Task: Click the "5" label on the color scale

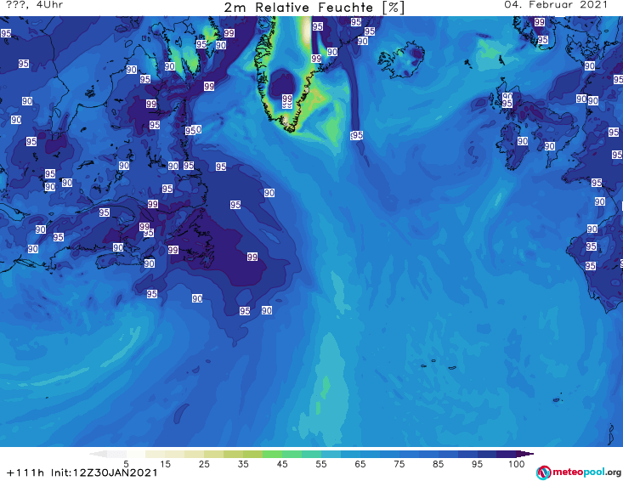Action: pyautogui.click(x=126, y=464)
